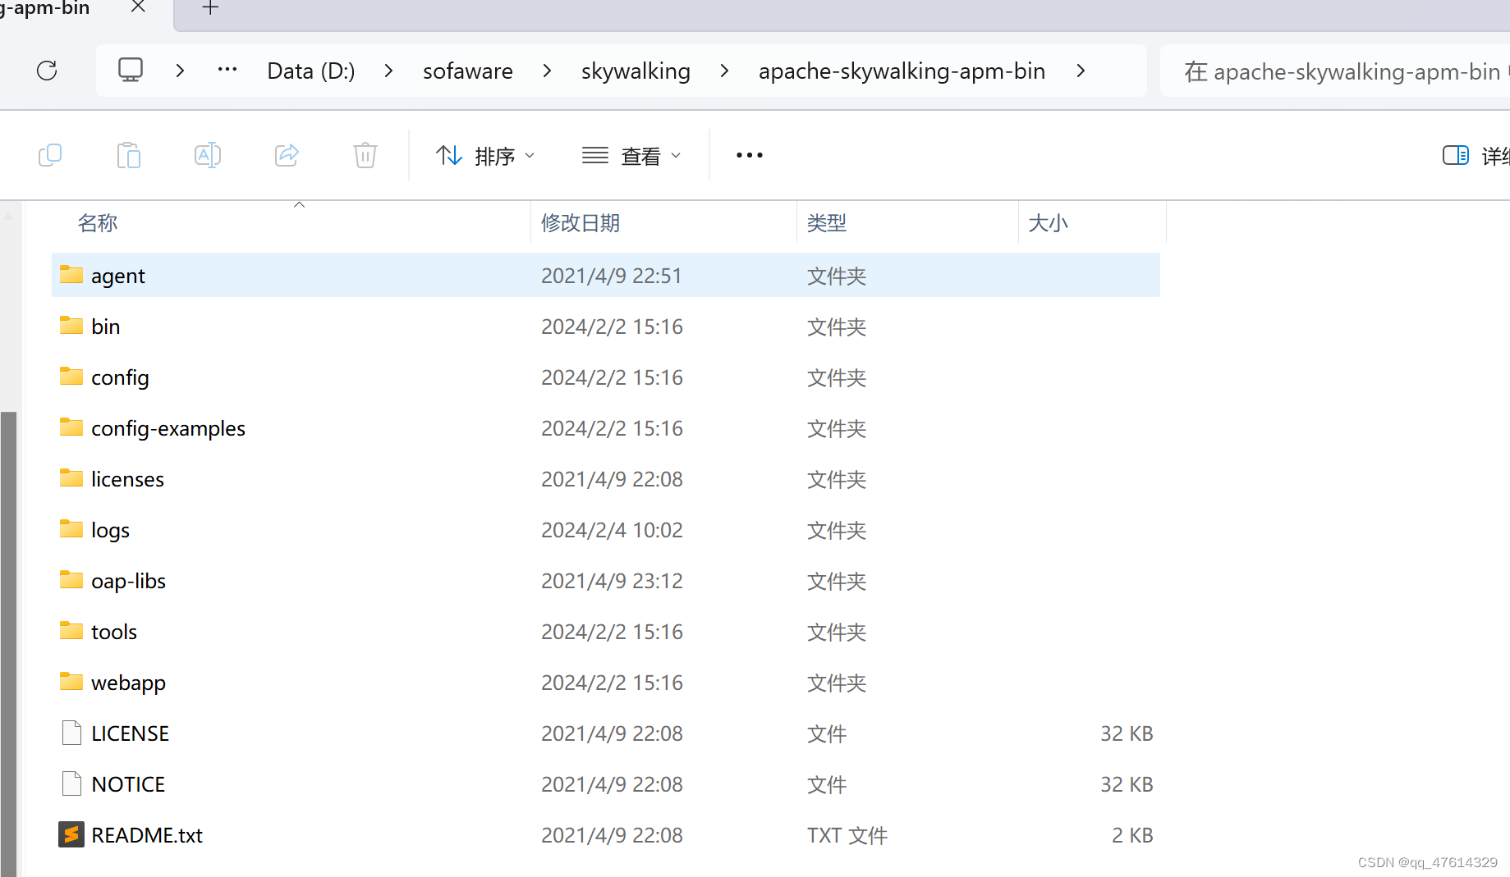Viewport: 1510px width, 877px height.
Task: Sort by 名称 column header
Action: pos(98,222)
